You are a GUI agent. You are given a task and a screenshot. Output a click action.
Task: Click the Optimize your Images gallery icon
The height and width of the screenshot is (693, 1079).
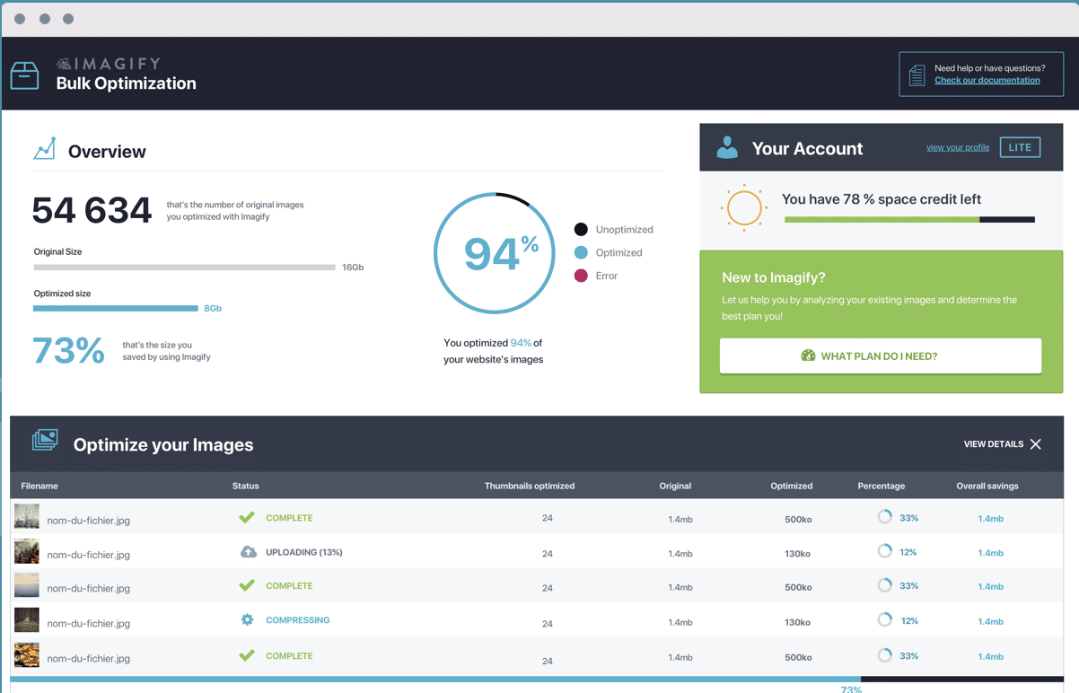pos(45,440)
